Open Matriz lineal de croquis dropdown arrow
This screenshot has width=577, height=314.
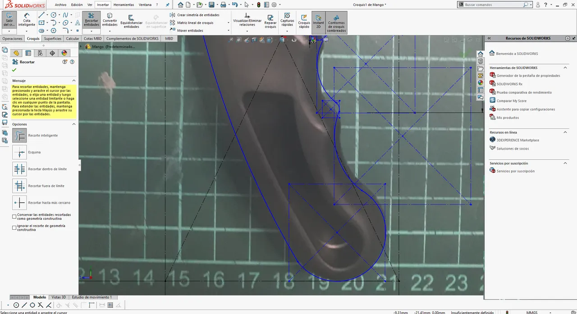229,23
